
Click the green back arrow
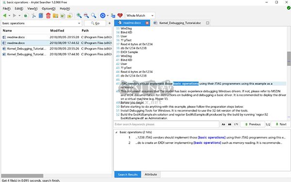point(5,16)
